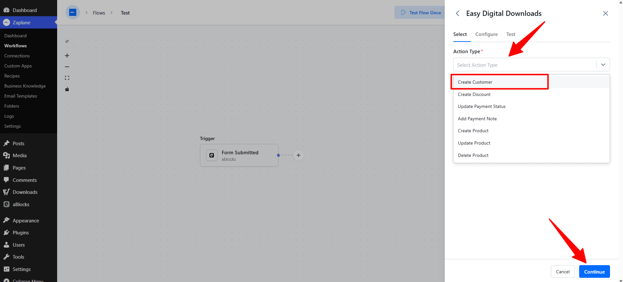Image resolution: width=623 pixels, height=282 pixels.
Task: Add a step with the plus node
Action: (x=298, y=155)
